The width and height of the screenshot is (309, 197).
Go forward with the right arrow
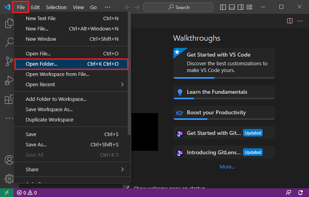[x=137, y=8]
